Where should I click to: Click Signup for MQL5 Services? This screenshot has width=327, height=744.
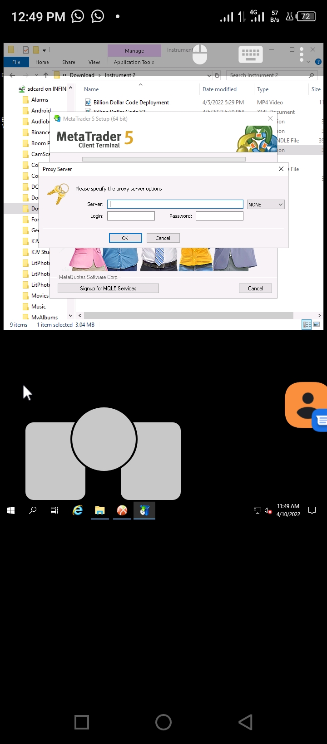108,289
